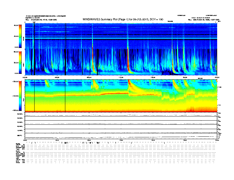Click the vertical RAD1 axis label
Image resolution: width=234 pixels, height=180 pixels.
coord(23,64)
